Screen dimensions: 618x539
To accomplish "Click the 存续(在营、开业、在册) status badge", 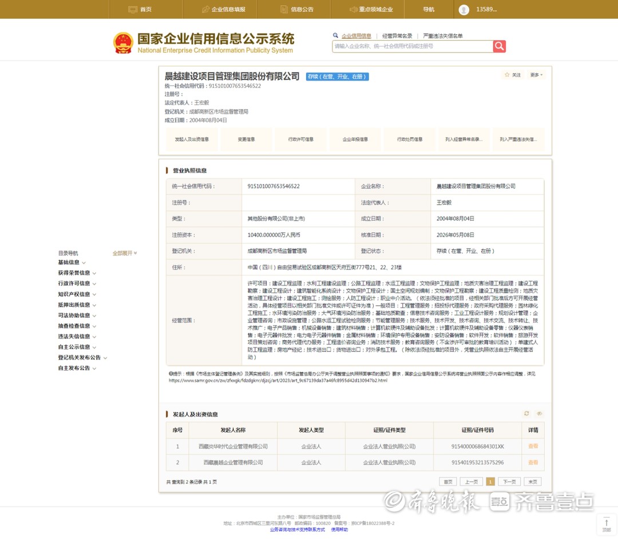I will point(338,77).
